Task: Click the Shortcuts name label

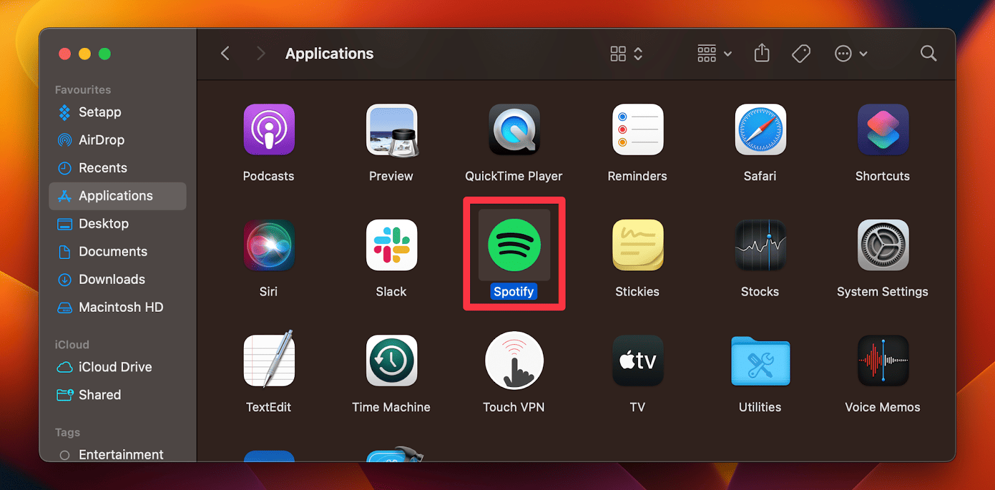Action: [x=882, y=176]
